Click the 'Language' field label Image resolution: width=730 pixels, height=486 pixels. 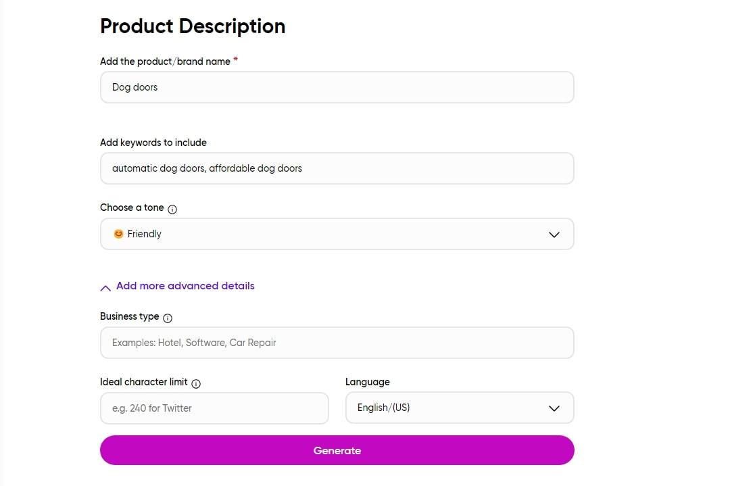(368, 382)
